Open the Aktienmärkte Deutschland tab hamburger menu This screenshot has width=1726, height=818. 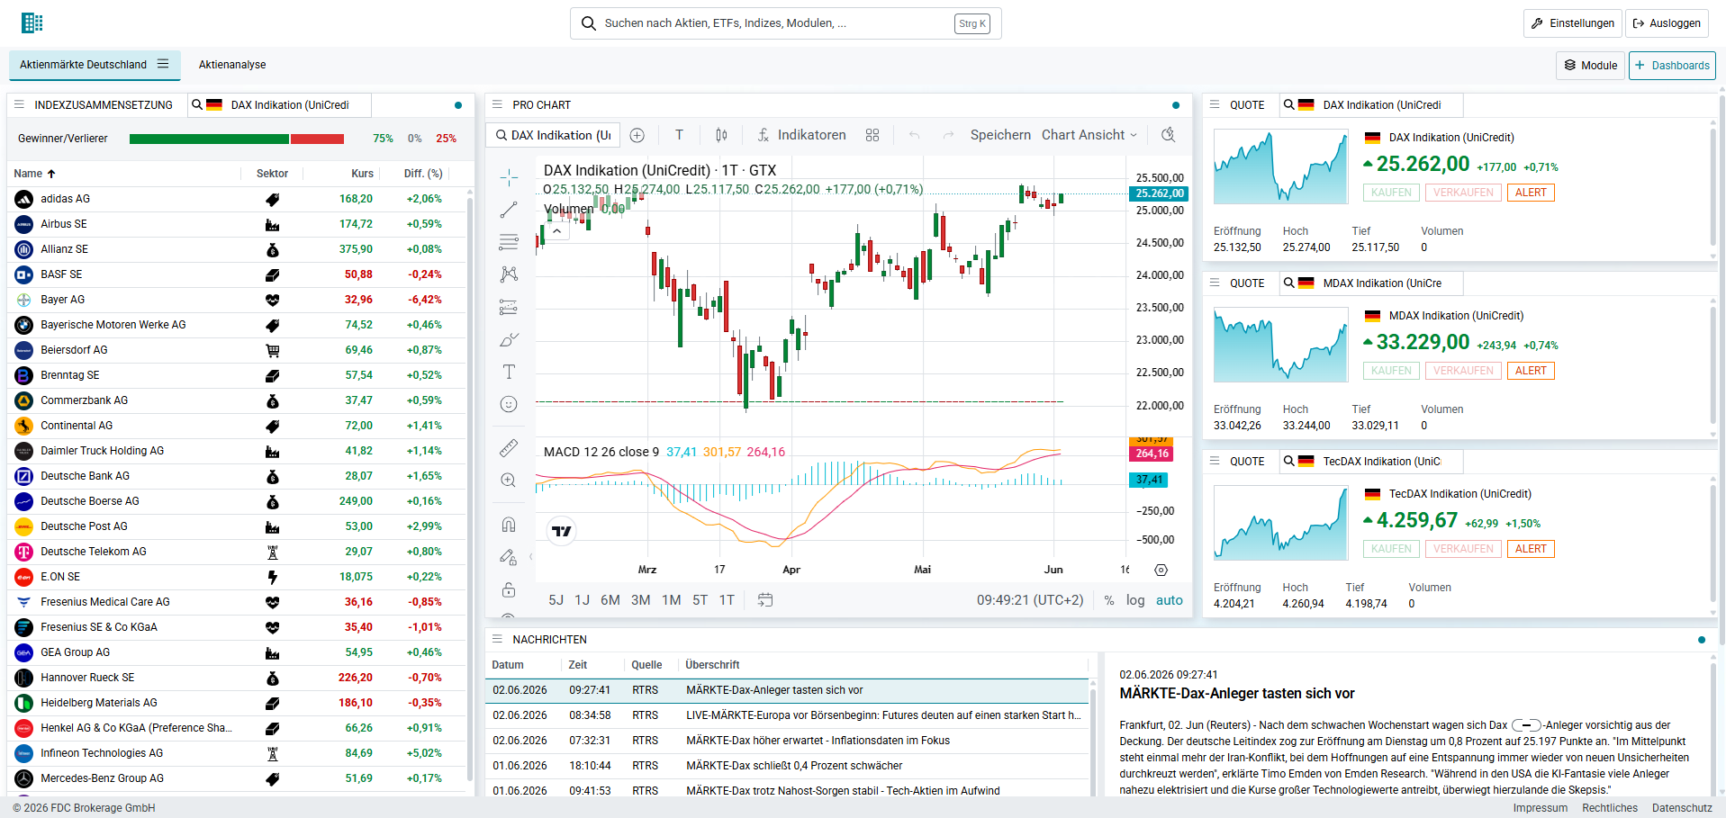[163, 64]
